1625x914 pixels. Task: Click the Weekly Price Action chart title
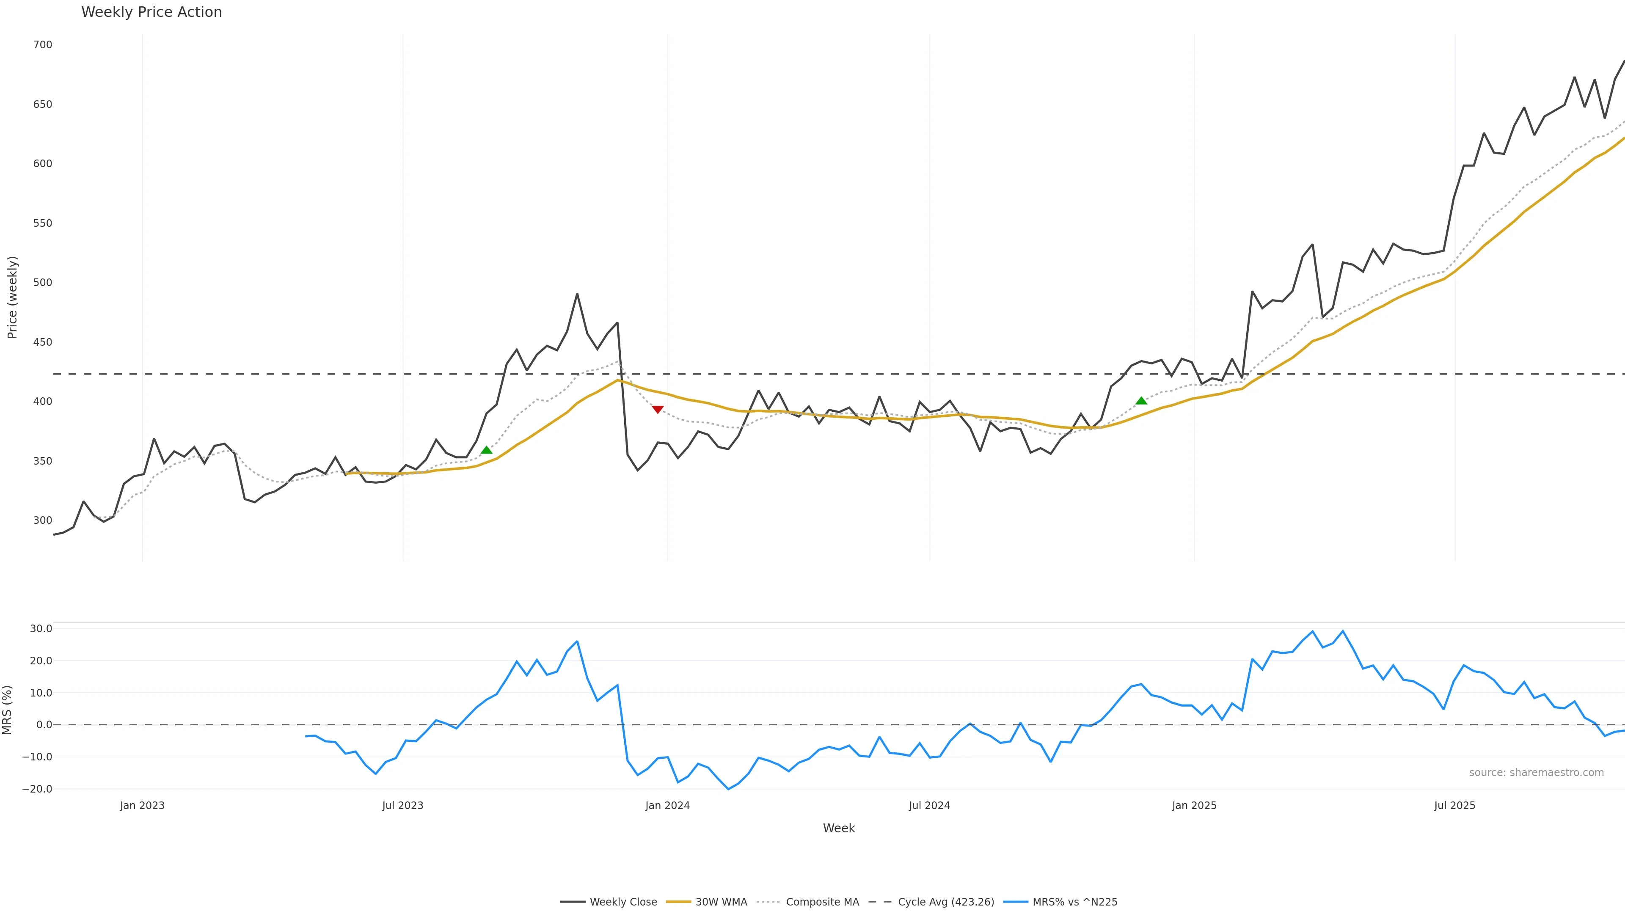tap(151, 13)
